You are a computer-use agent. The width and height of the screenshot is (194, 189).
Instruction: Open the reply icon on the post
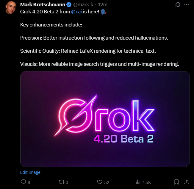[x=23, y=182]
